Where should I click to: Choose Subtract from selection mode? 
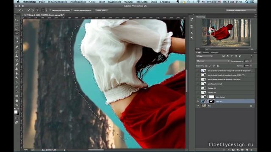click(37, 10)
